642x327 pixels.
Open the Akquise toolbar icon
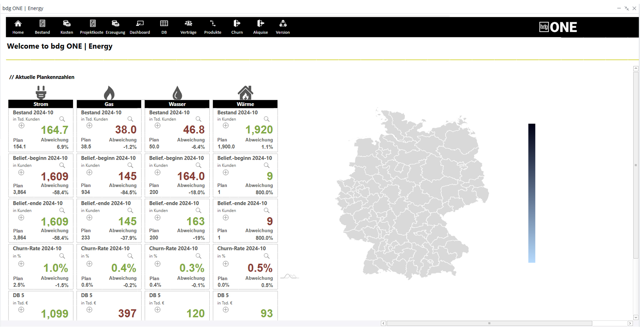260,24
